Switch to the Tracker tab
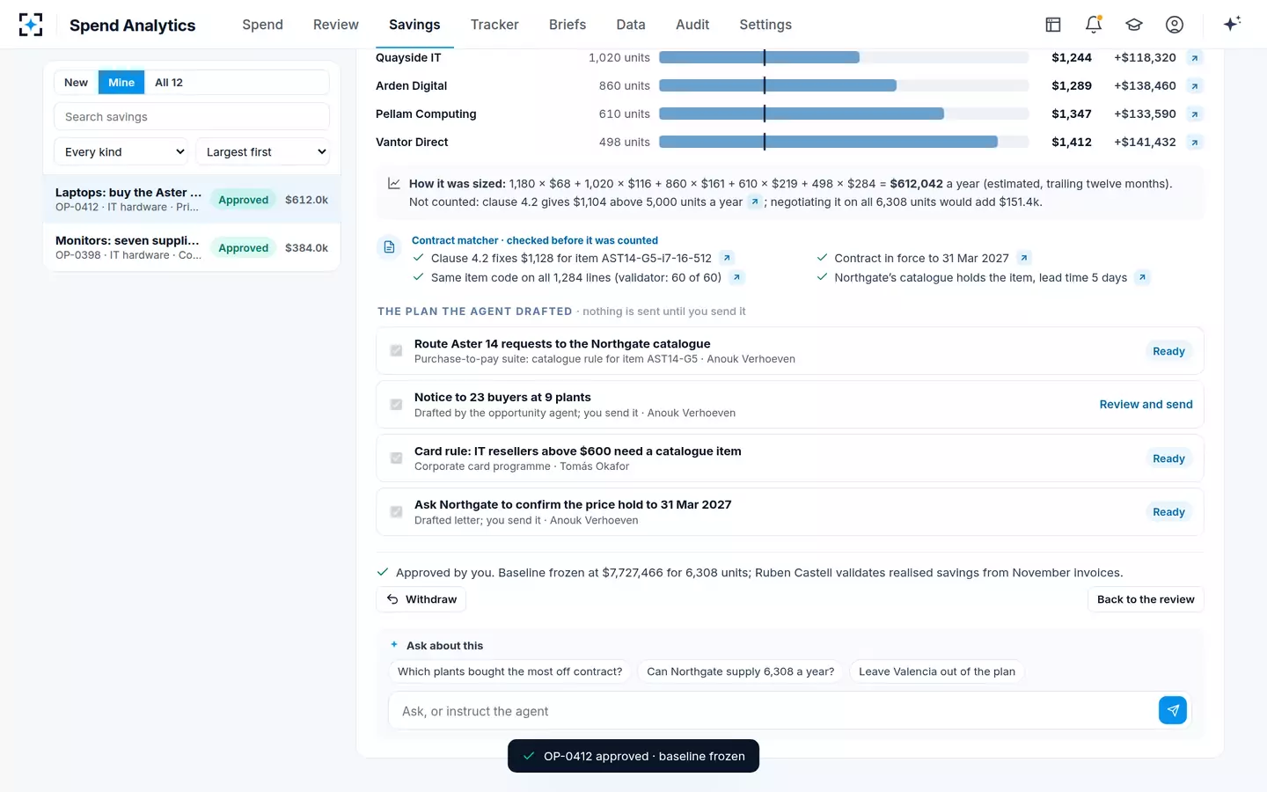The height and width of the screenshot is (792, 1267). pyautogui.click(x=494, y=25)
